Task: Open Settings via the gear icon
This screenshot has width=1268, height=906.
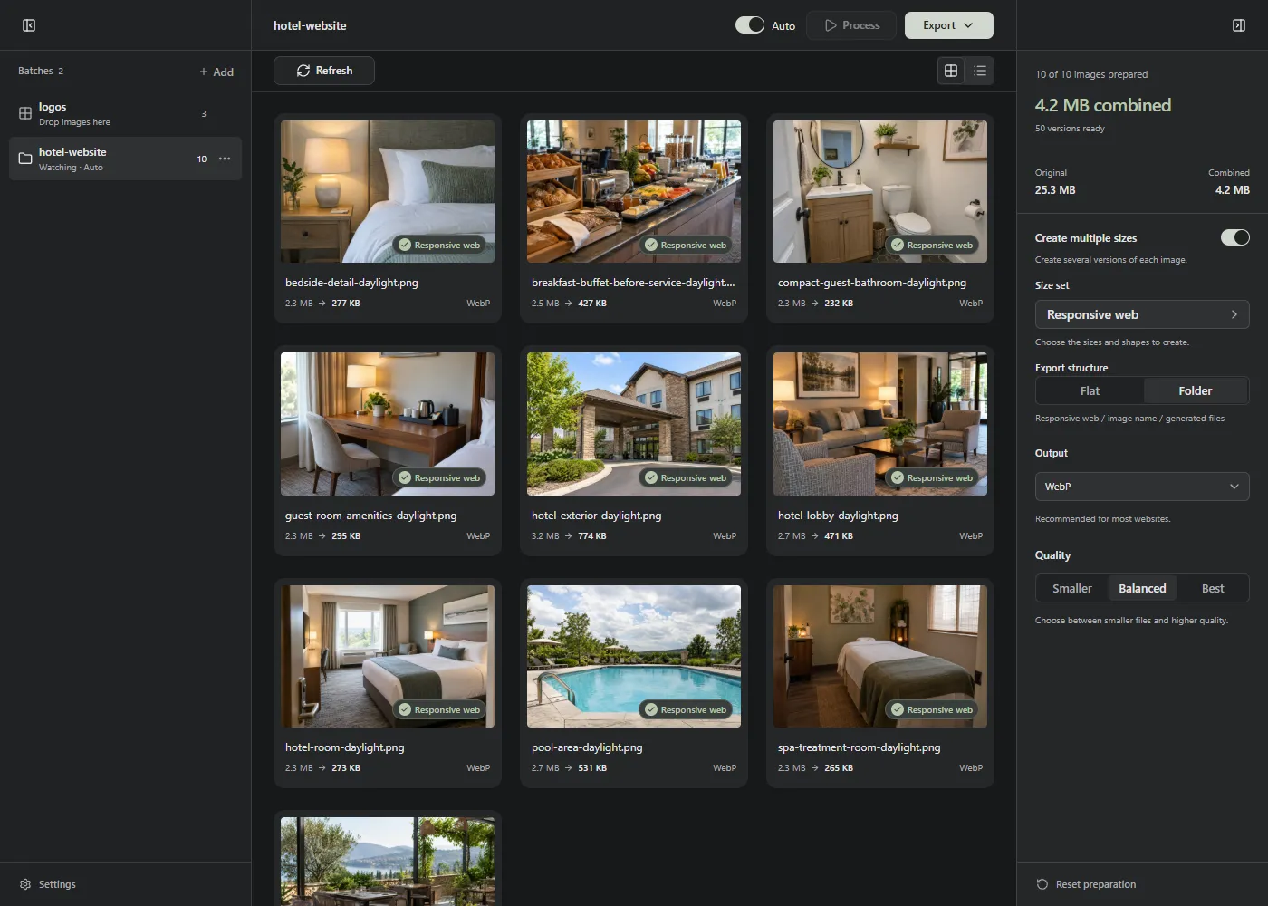Action: 25,884
